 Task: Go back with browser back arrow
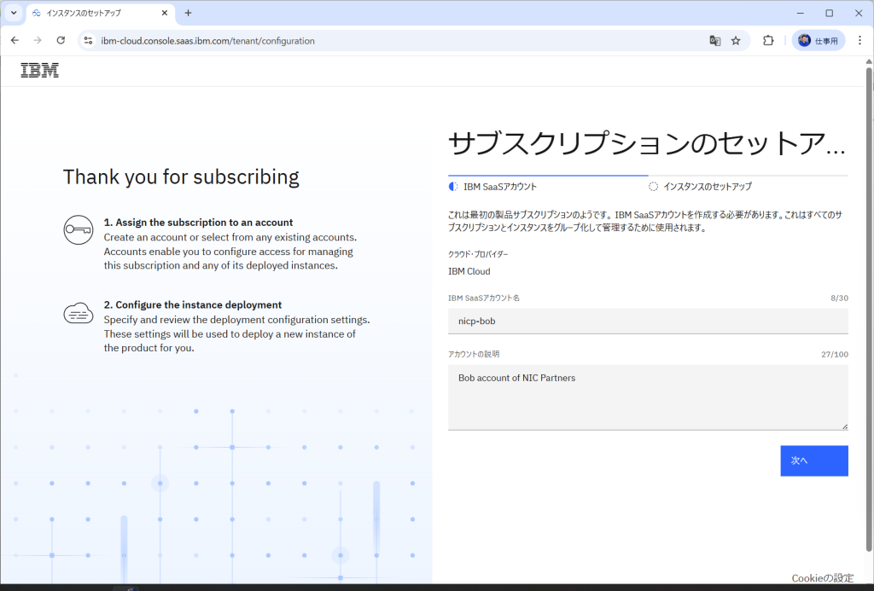tap(15, 41)
